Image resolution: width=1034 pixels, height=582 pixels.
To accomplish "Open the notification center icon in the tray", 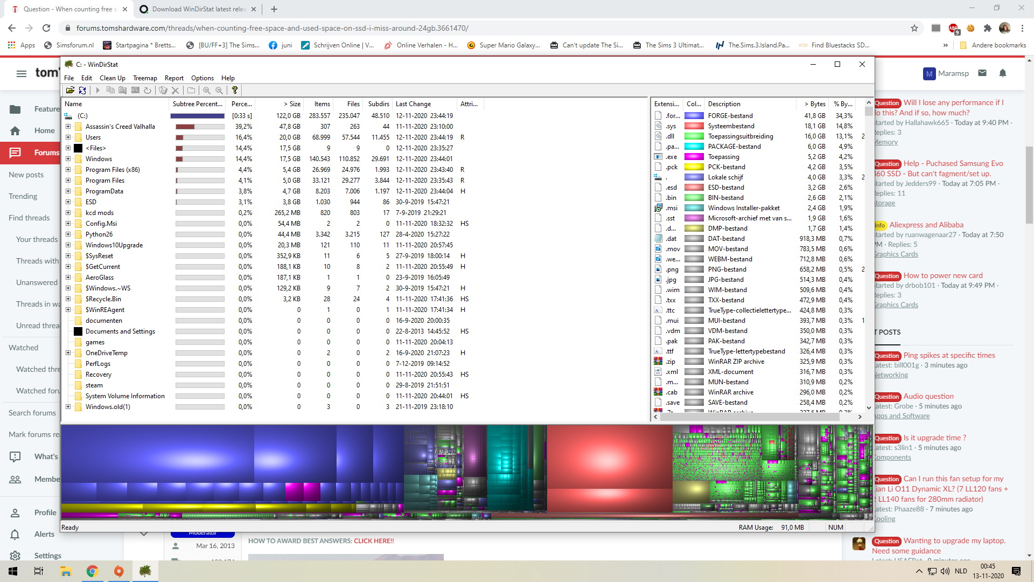I will coord(1016,571).
